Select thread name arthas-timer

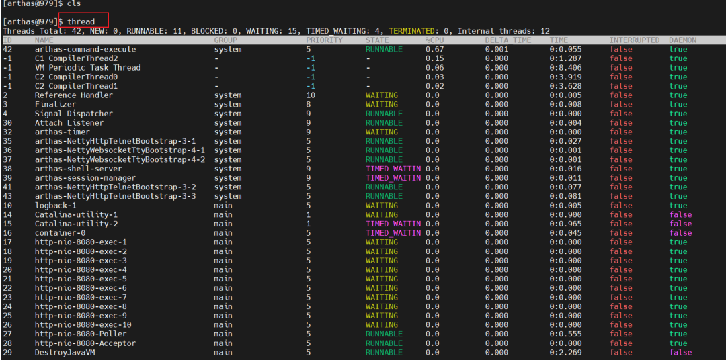click(x=62, y=132)
